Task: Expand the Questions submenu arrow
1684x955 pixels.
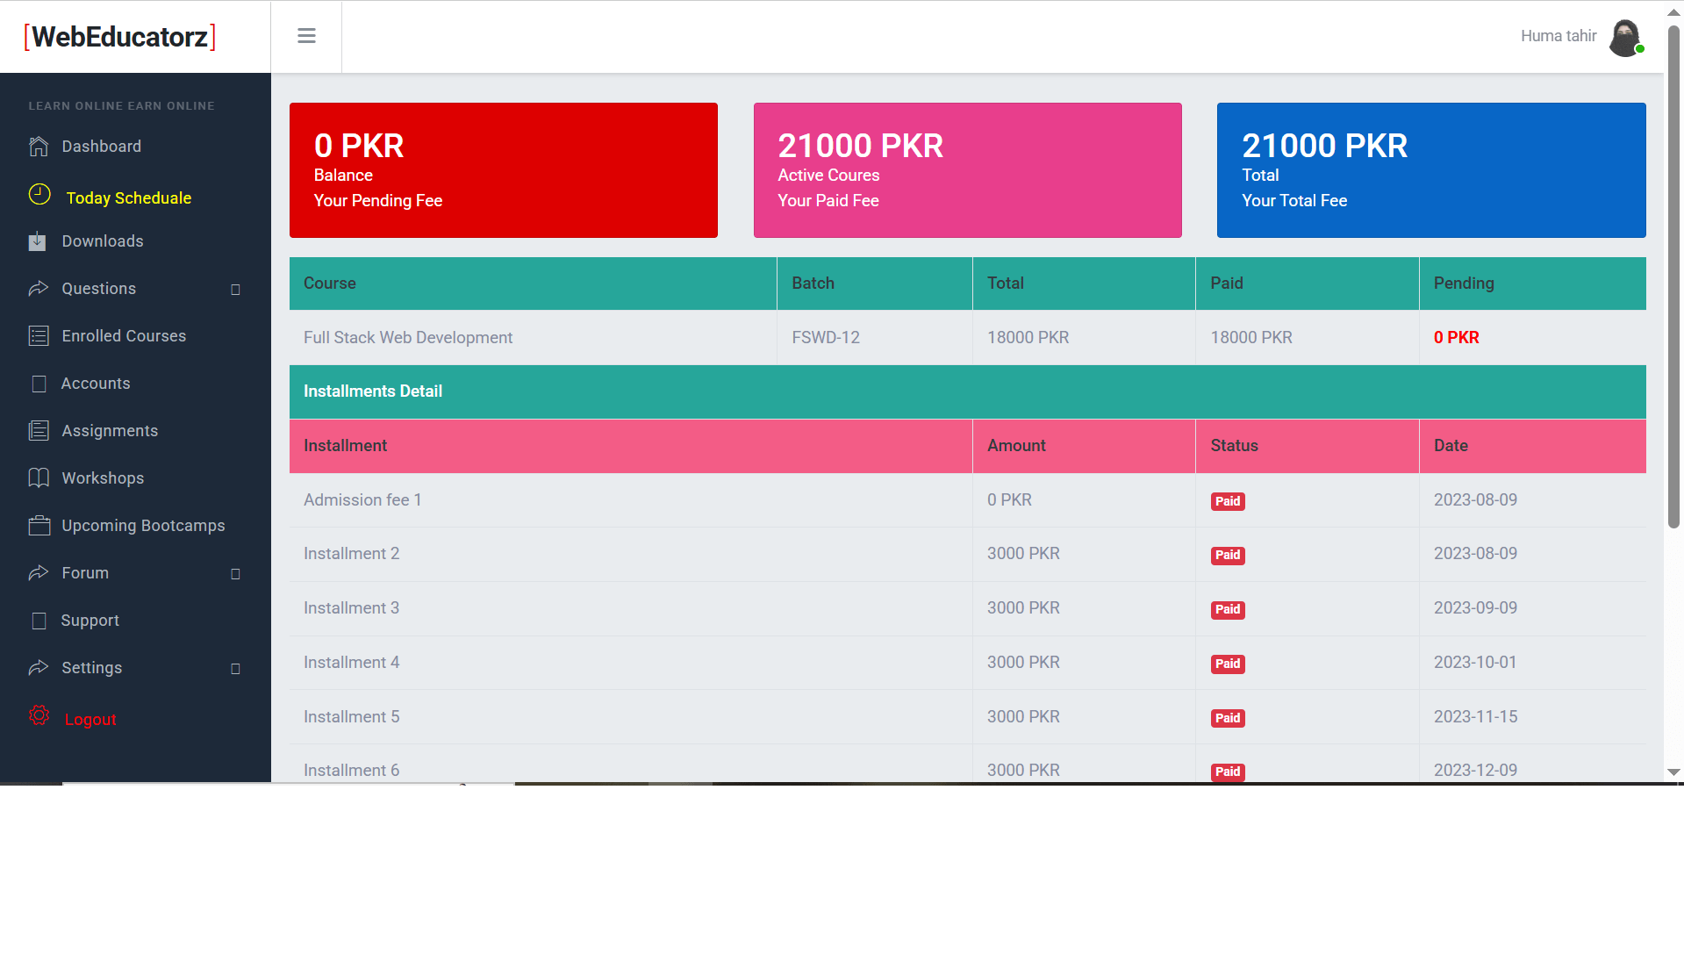Action: (x=235, y=290)
